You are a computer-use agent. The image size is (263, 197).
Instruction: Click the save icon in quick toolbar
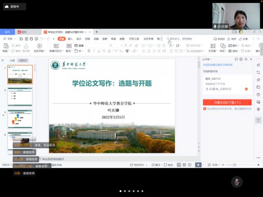coord(21,39)
